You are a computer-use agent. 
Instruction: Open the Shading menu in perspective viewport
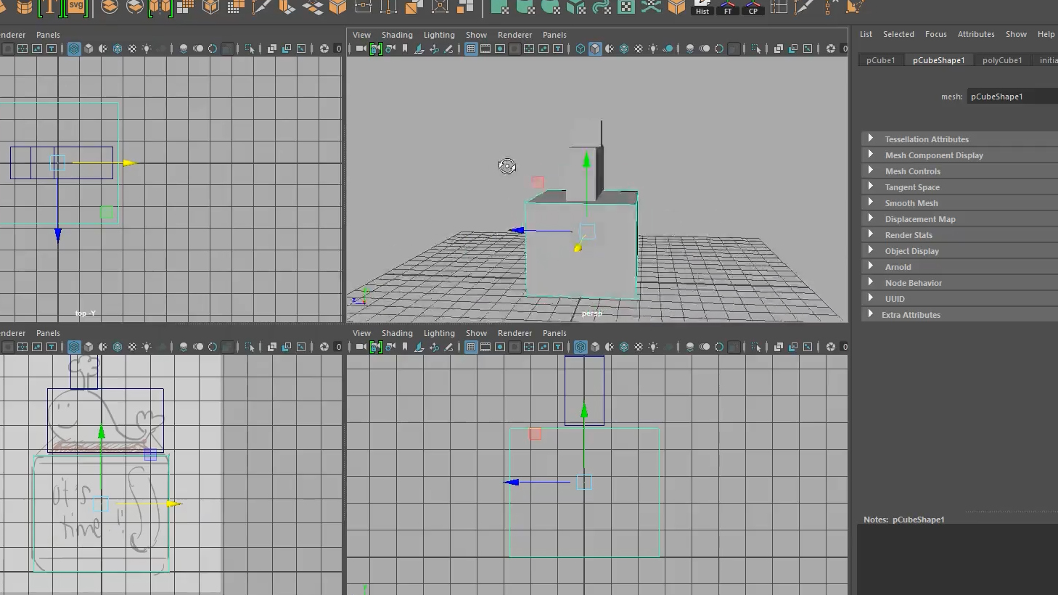[397, 35]
